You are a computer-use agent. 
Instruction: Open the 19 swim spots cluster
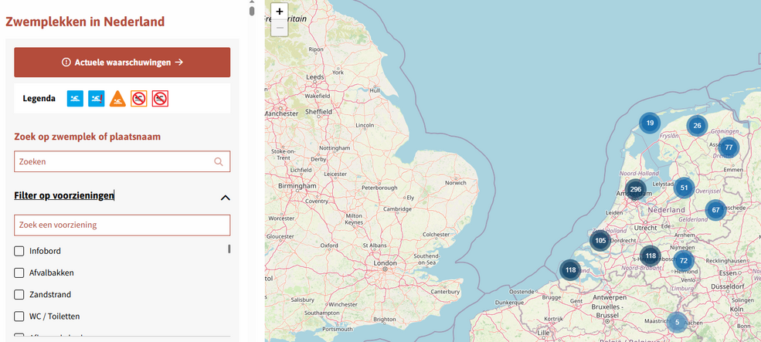(650, 123)
